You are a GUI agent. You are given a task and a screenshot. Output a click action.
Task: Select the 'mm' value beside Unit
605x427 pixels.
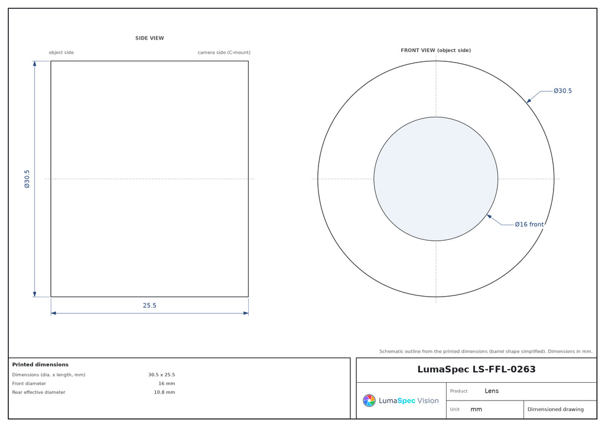point(476,410)
